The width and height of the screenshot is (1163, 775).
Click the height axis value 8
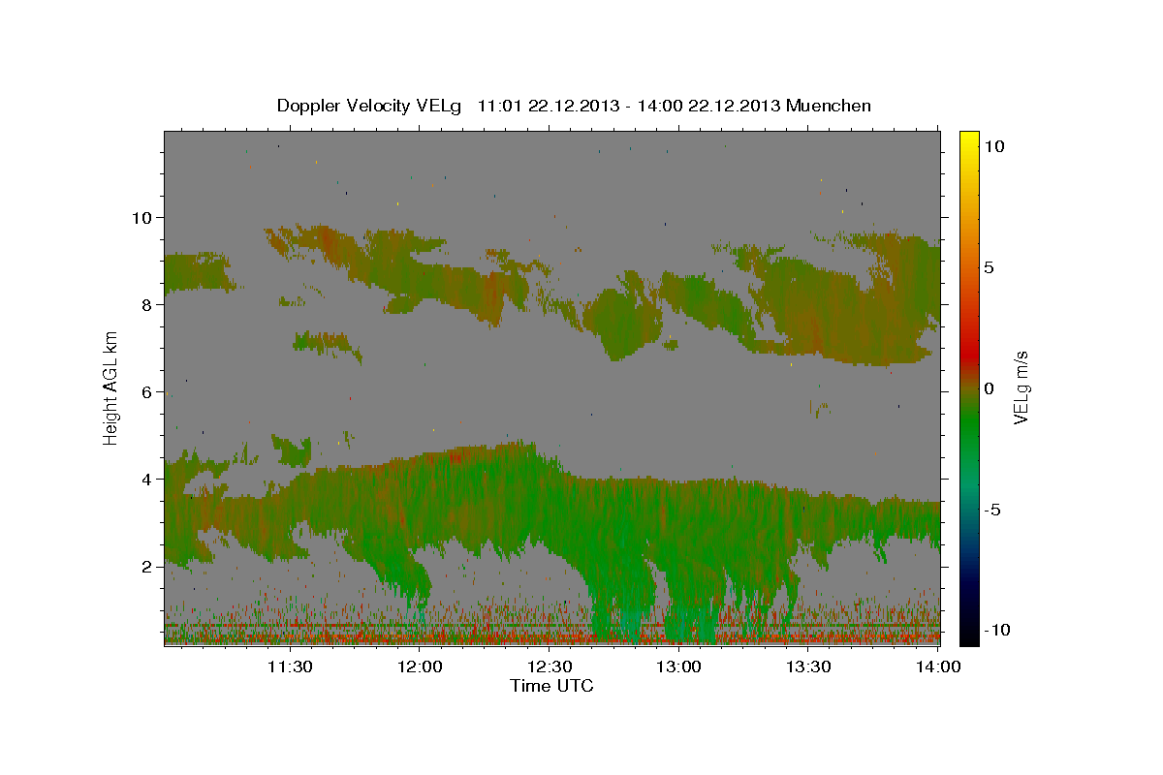coord(145,304)
